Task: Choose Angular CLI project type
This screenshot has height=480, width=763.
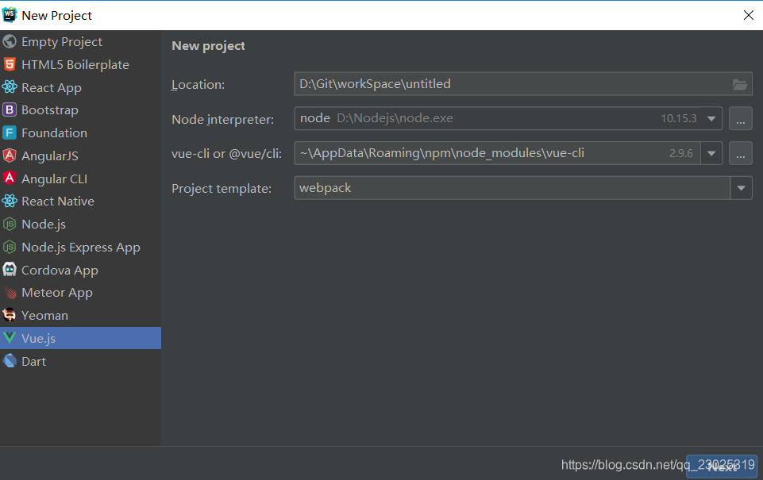Action: pos(80,178)
